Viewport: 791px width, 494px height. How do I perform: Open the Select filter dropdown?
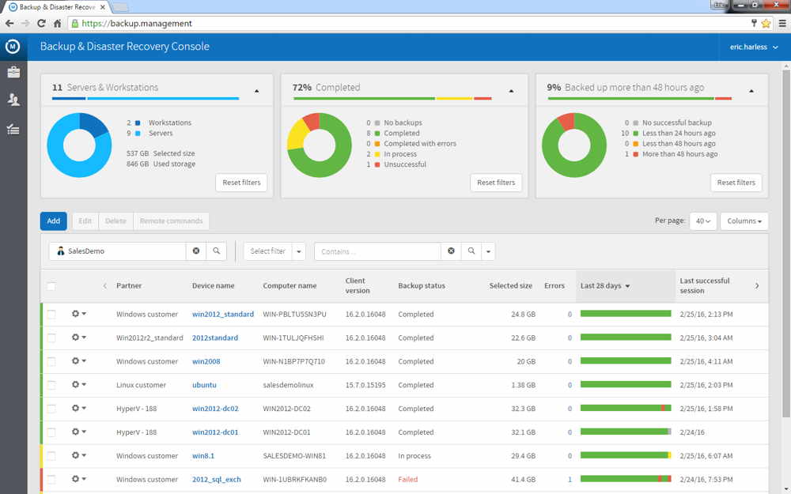point(274,251)
